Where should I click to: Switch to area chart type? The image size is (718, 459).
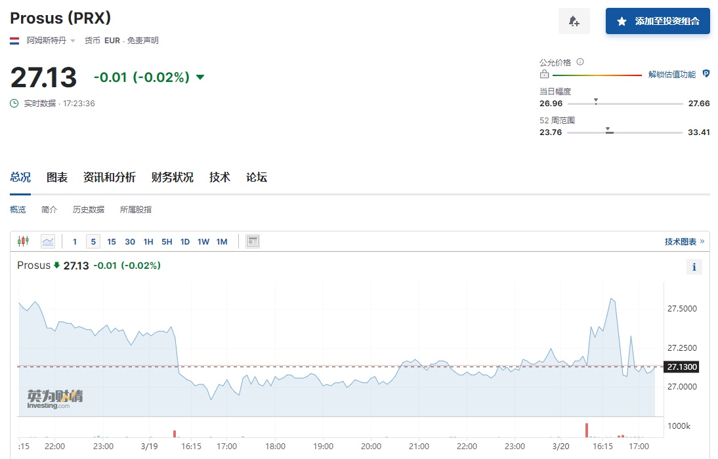[x=48, y=241]
